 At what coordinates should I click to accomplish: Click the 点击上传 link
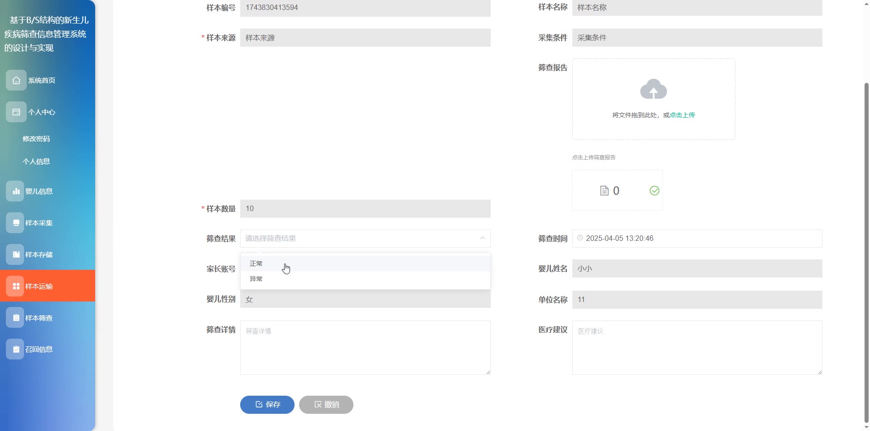pyautogui.click(x=682, y=115)
